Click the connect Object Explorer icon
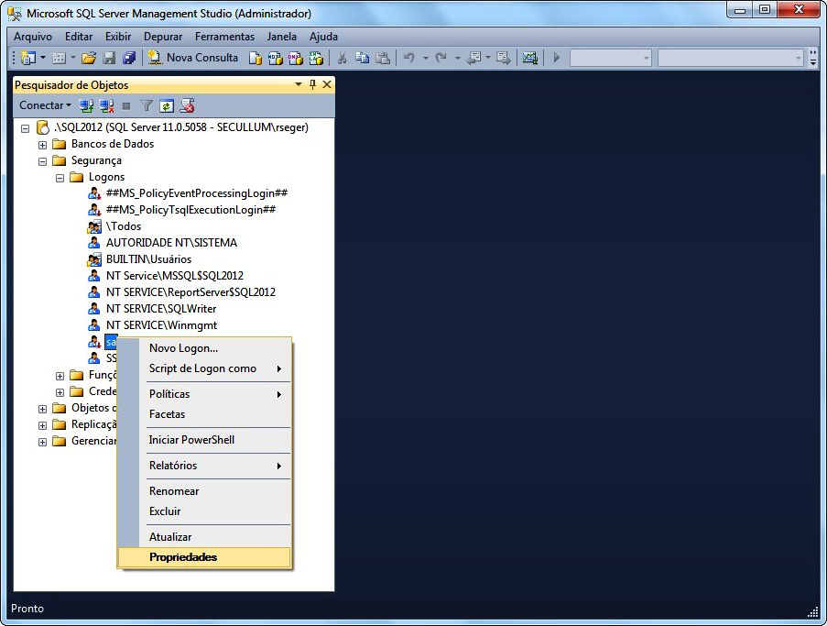This screenshot has width=827, height=626. coord(86,105)
